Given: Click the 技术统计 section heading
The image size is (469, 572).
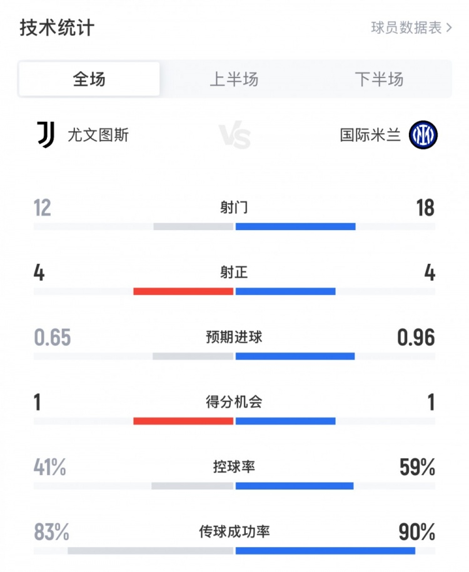Looking at the screenshot, I should 58,28.
